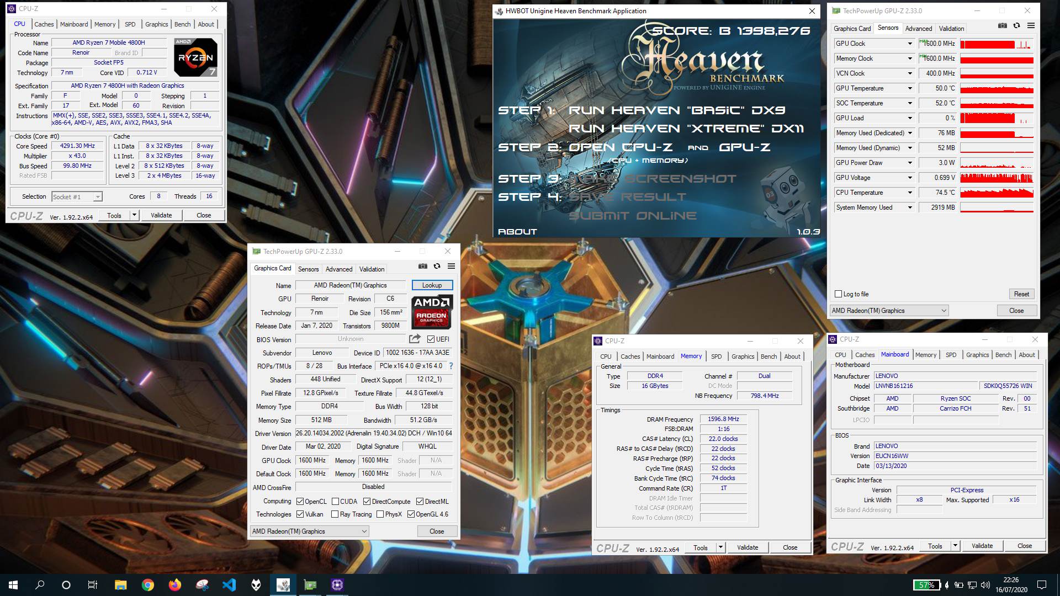Switch to GPU-Z taskbar icon
Image resolution: width=1060 pixels, height=596 pixels.
[310, 585]
